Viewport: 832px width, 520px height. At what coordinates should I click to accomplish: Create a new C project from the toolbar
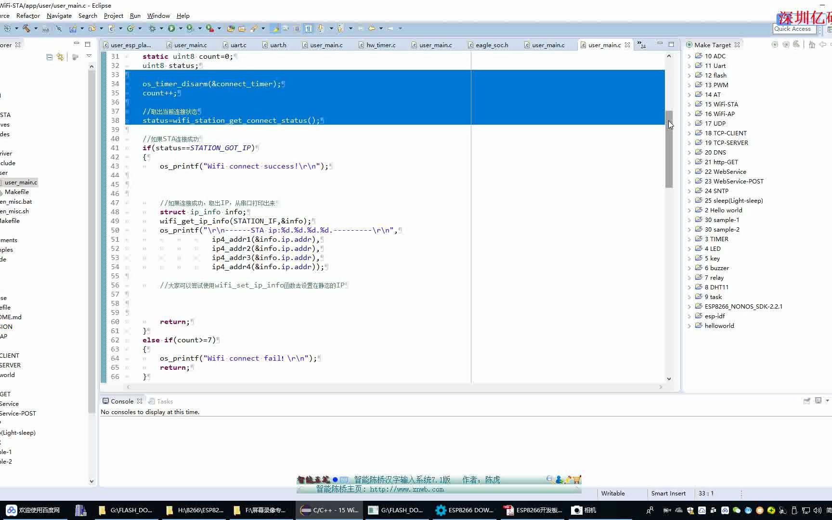pyautogui.click(x=73, y=28)
